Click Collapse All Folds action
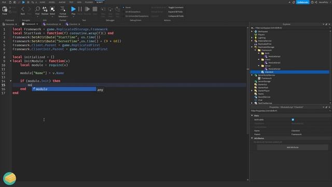This screenshot has height=187, width=332. tap(176, 16)
